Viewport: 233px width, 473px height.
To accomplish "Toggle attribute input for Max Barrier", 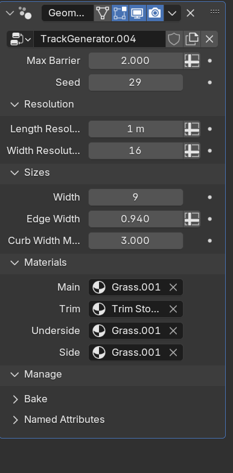I will 192,60.
